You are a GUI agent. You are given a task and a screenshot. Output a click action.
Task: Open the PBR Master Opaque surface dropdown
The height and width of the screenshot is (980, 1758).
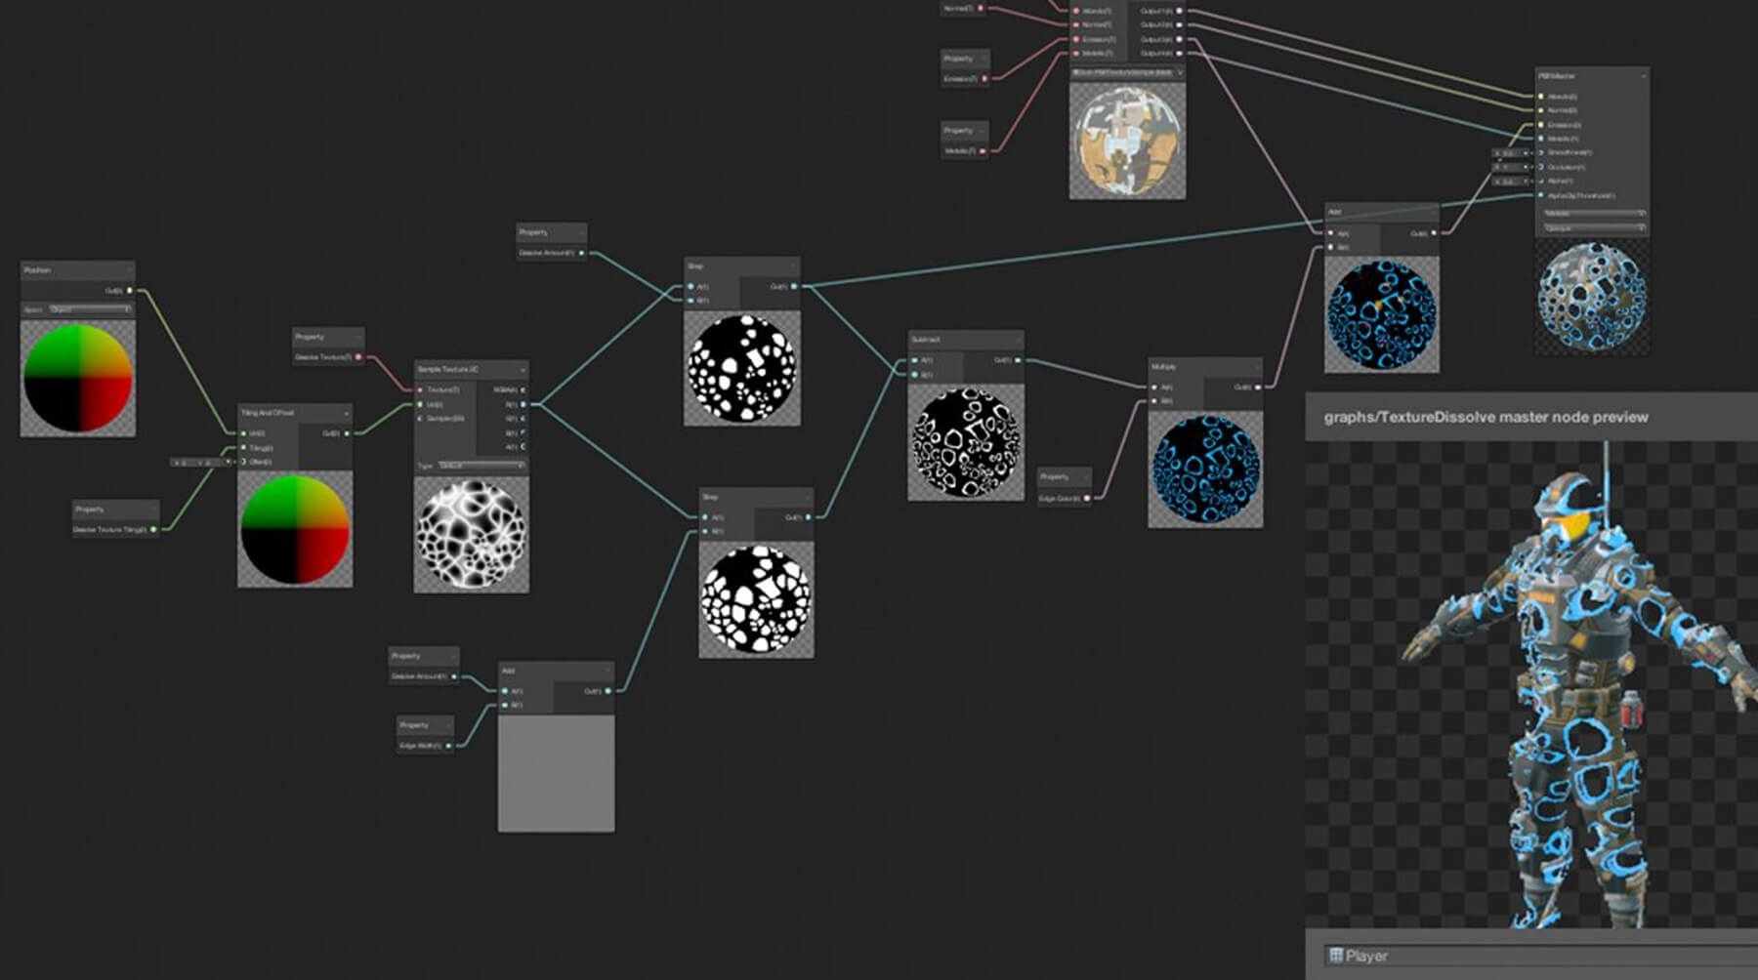coord(1593,228)
